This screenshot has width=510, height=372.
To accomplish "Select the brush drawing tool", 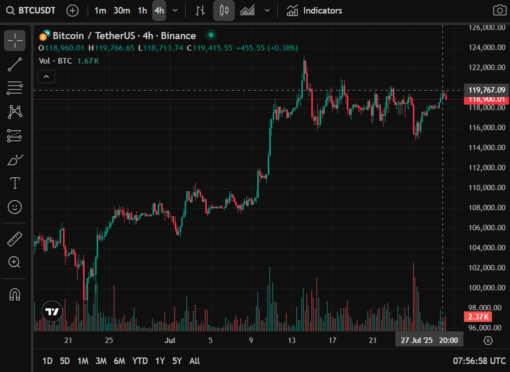I will pyautogui.click(x=15, y=160).
